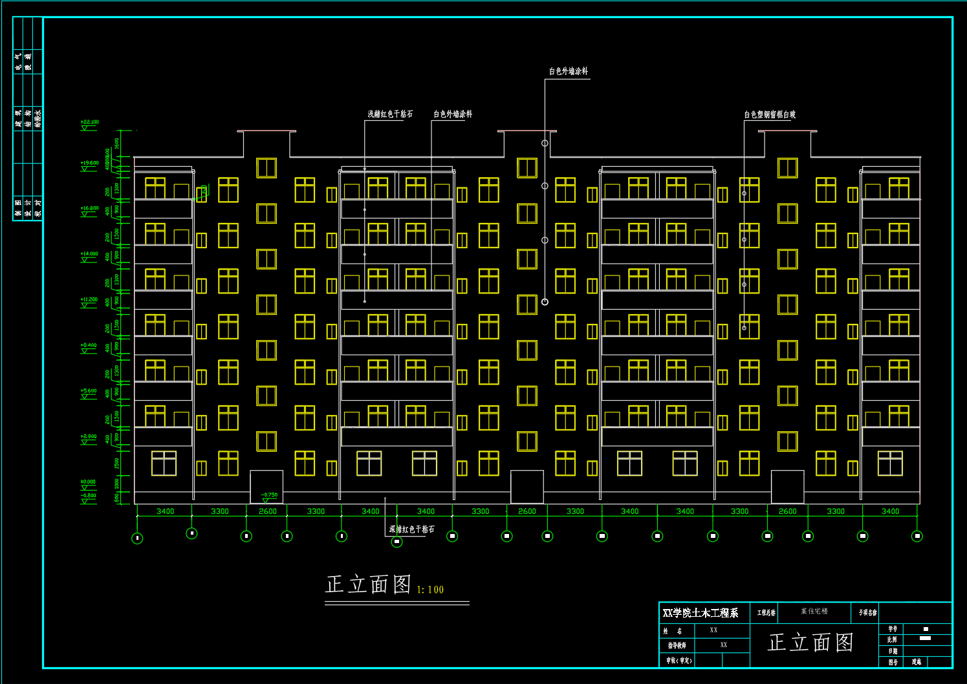Click the rightmost grid axis bubble
The image size is (967, 684).
(x=917, y=536)
